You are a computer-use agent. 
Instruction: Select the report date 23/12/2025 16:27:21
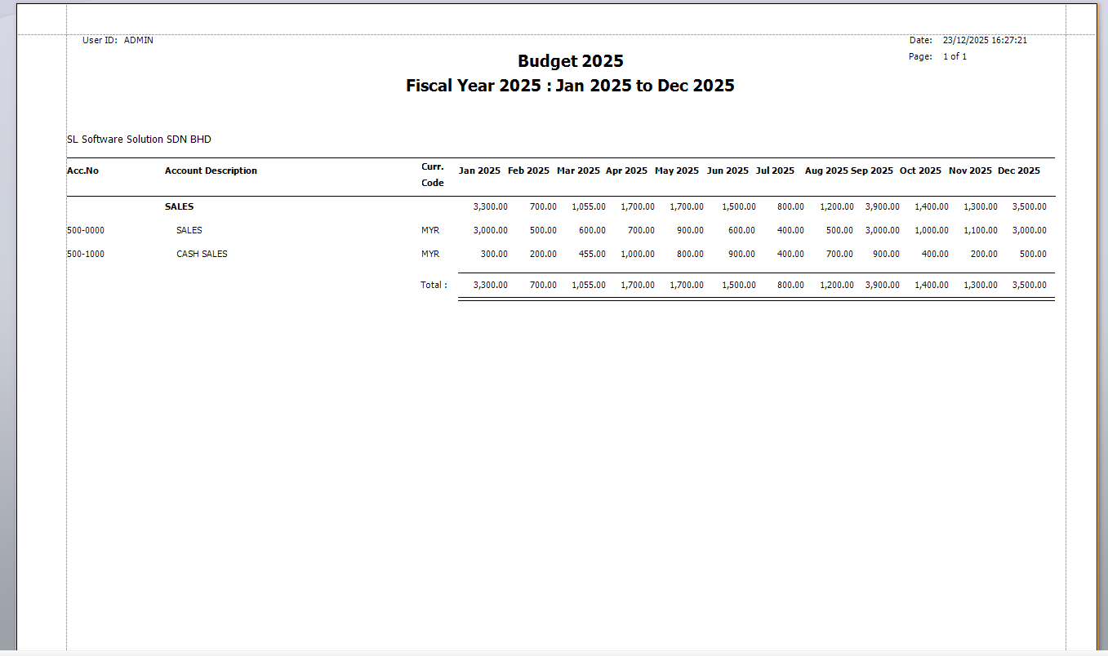click(982, 39)
